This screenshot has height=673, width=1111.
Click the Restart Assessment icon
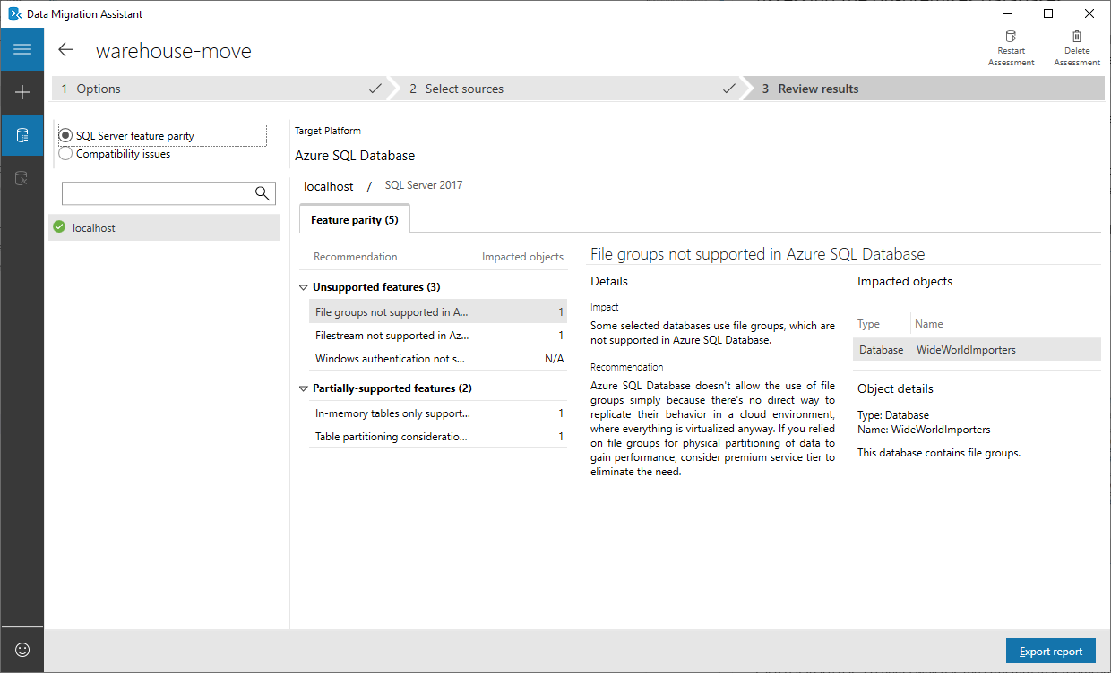click(x=1011, y=38)
